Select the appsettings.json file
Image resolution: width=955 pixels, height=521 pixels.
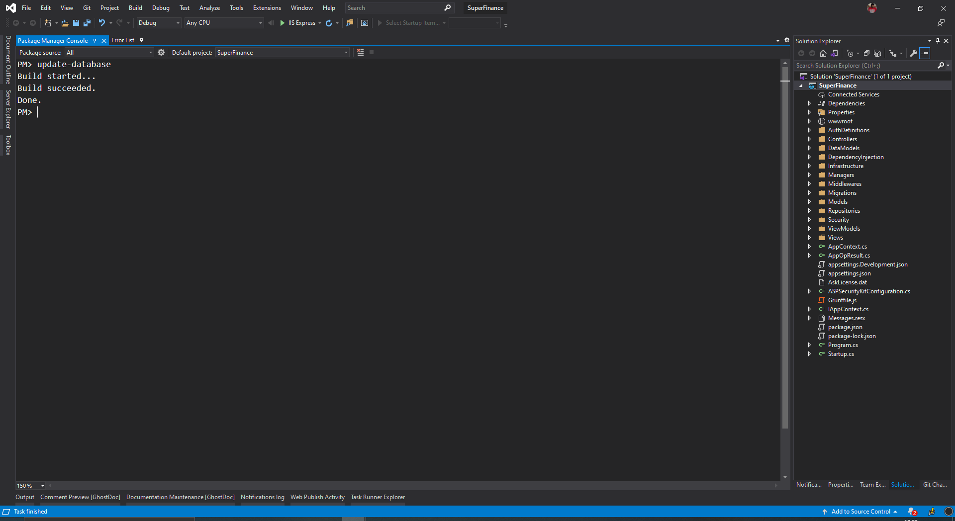(849, 273)
